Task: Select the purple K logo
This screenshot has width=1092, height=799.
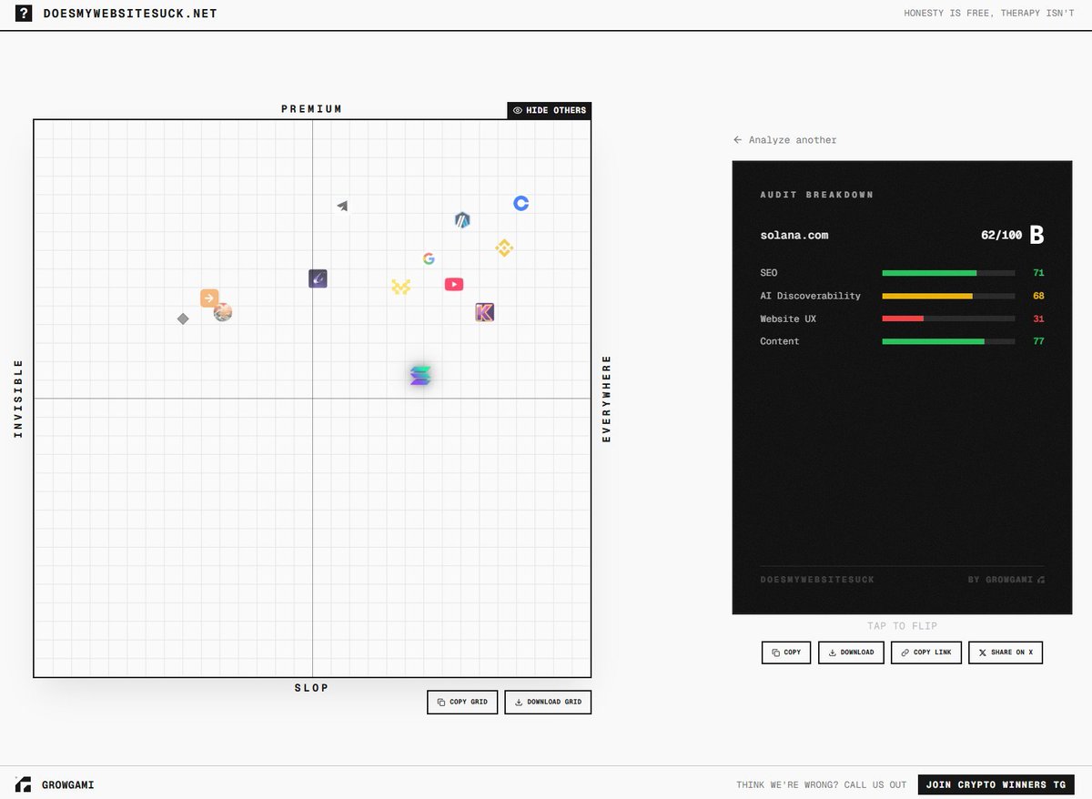Action: 485,313
